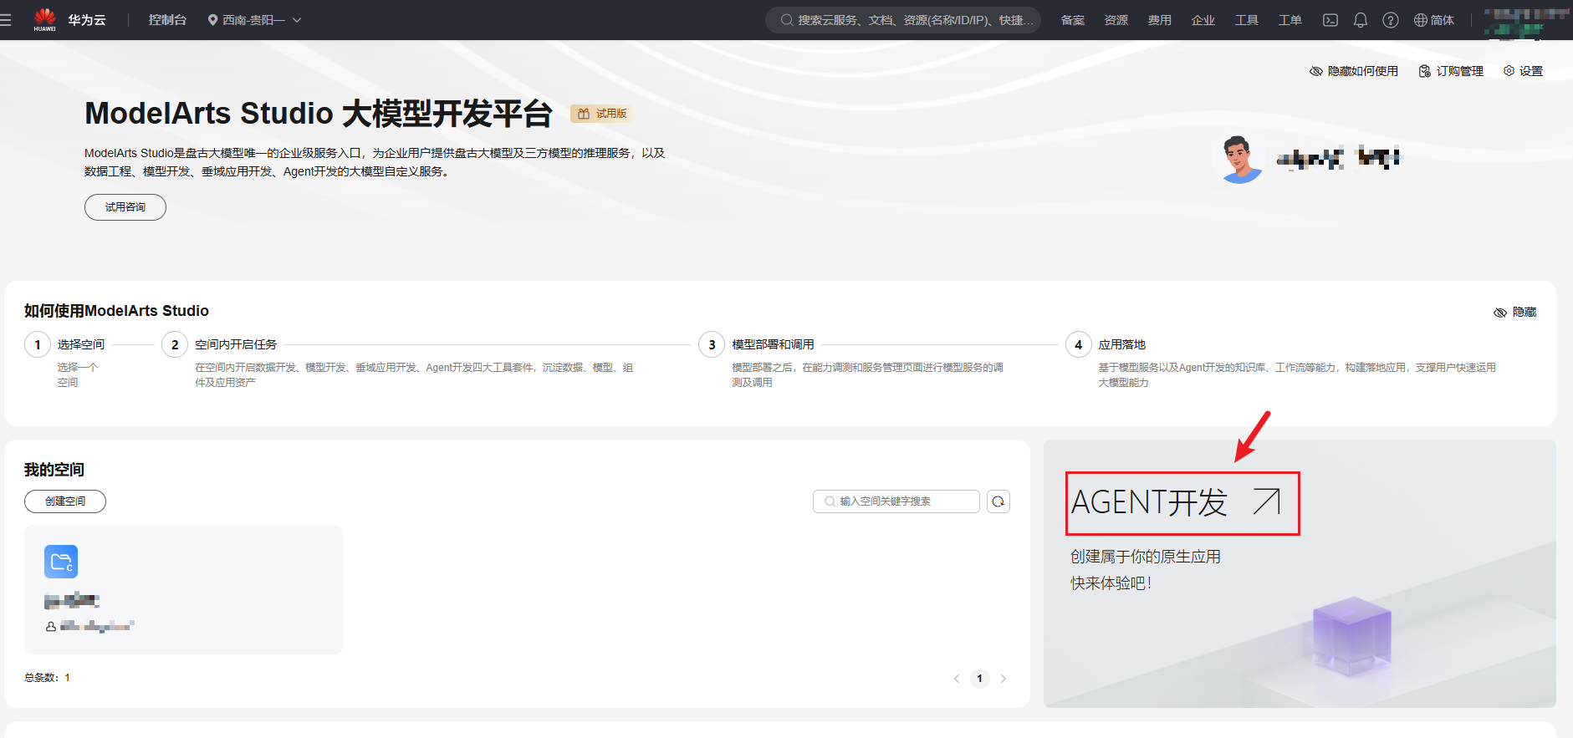This screenshot has height=738, width=1573.
Task: Focus the 输入空间关键字搜索 field
Action: click(896, 501)
